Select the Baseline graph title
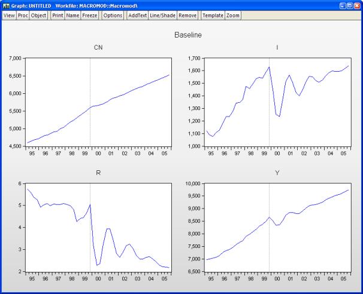The image size is (363, 294). tap(187, 35)
